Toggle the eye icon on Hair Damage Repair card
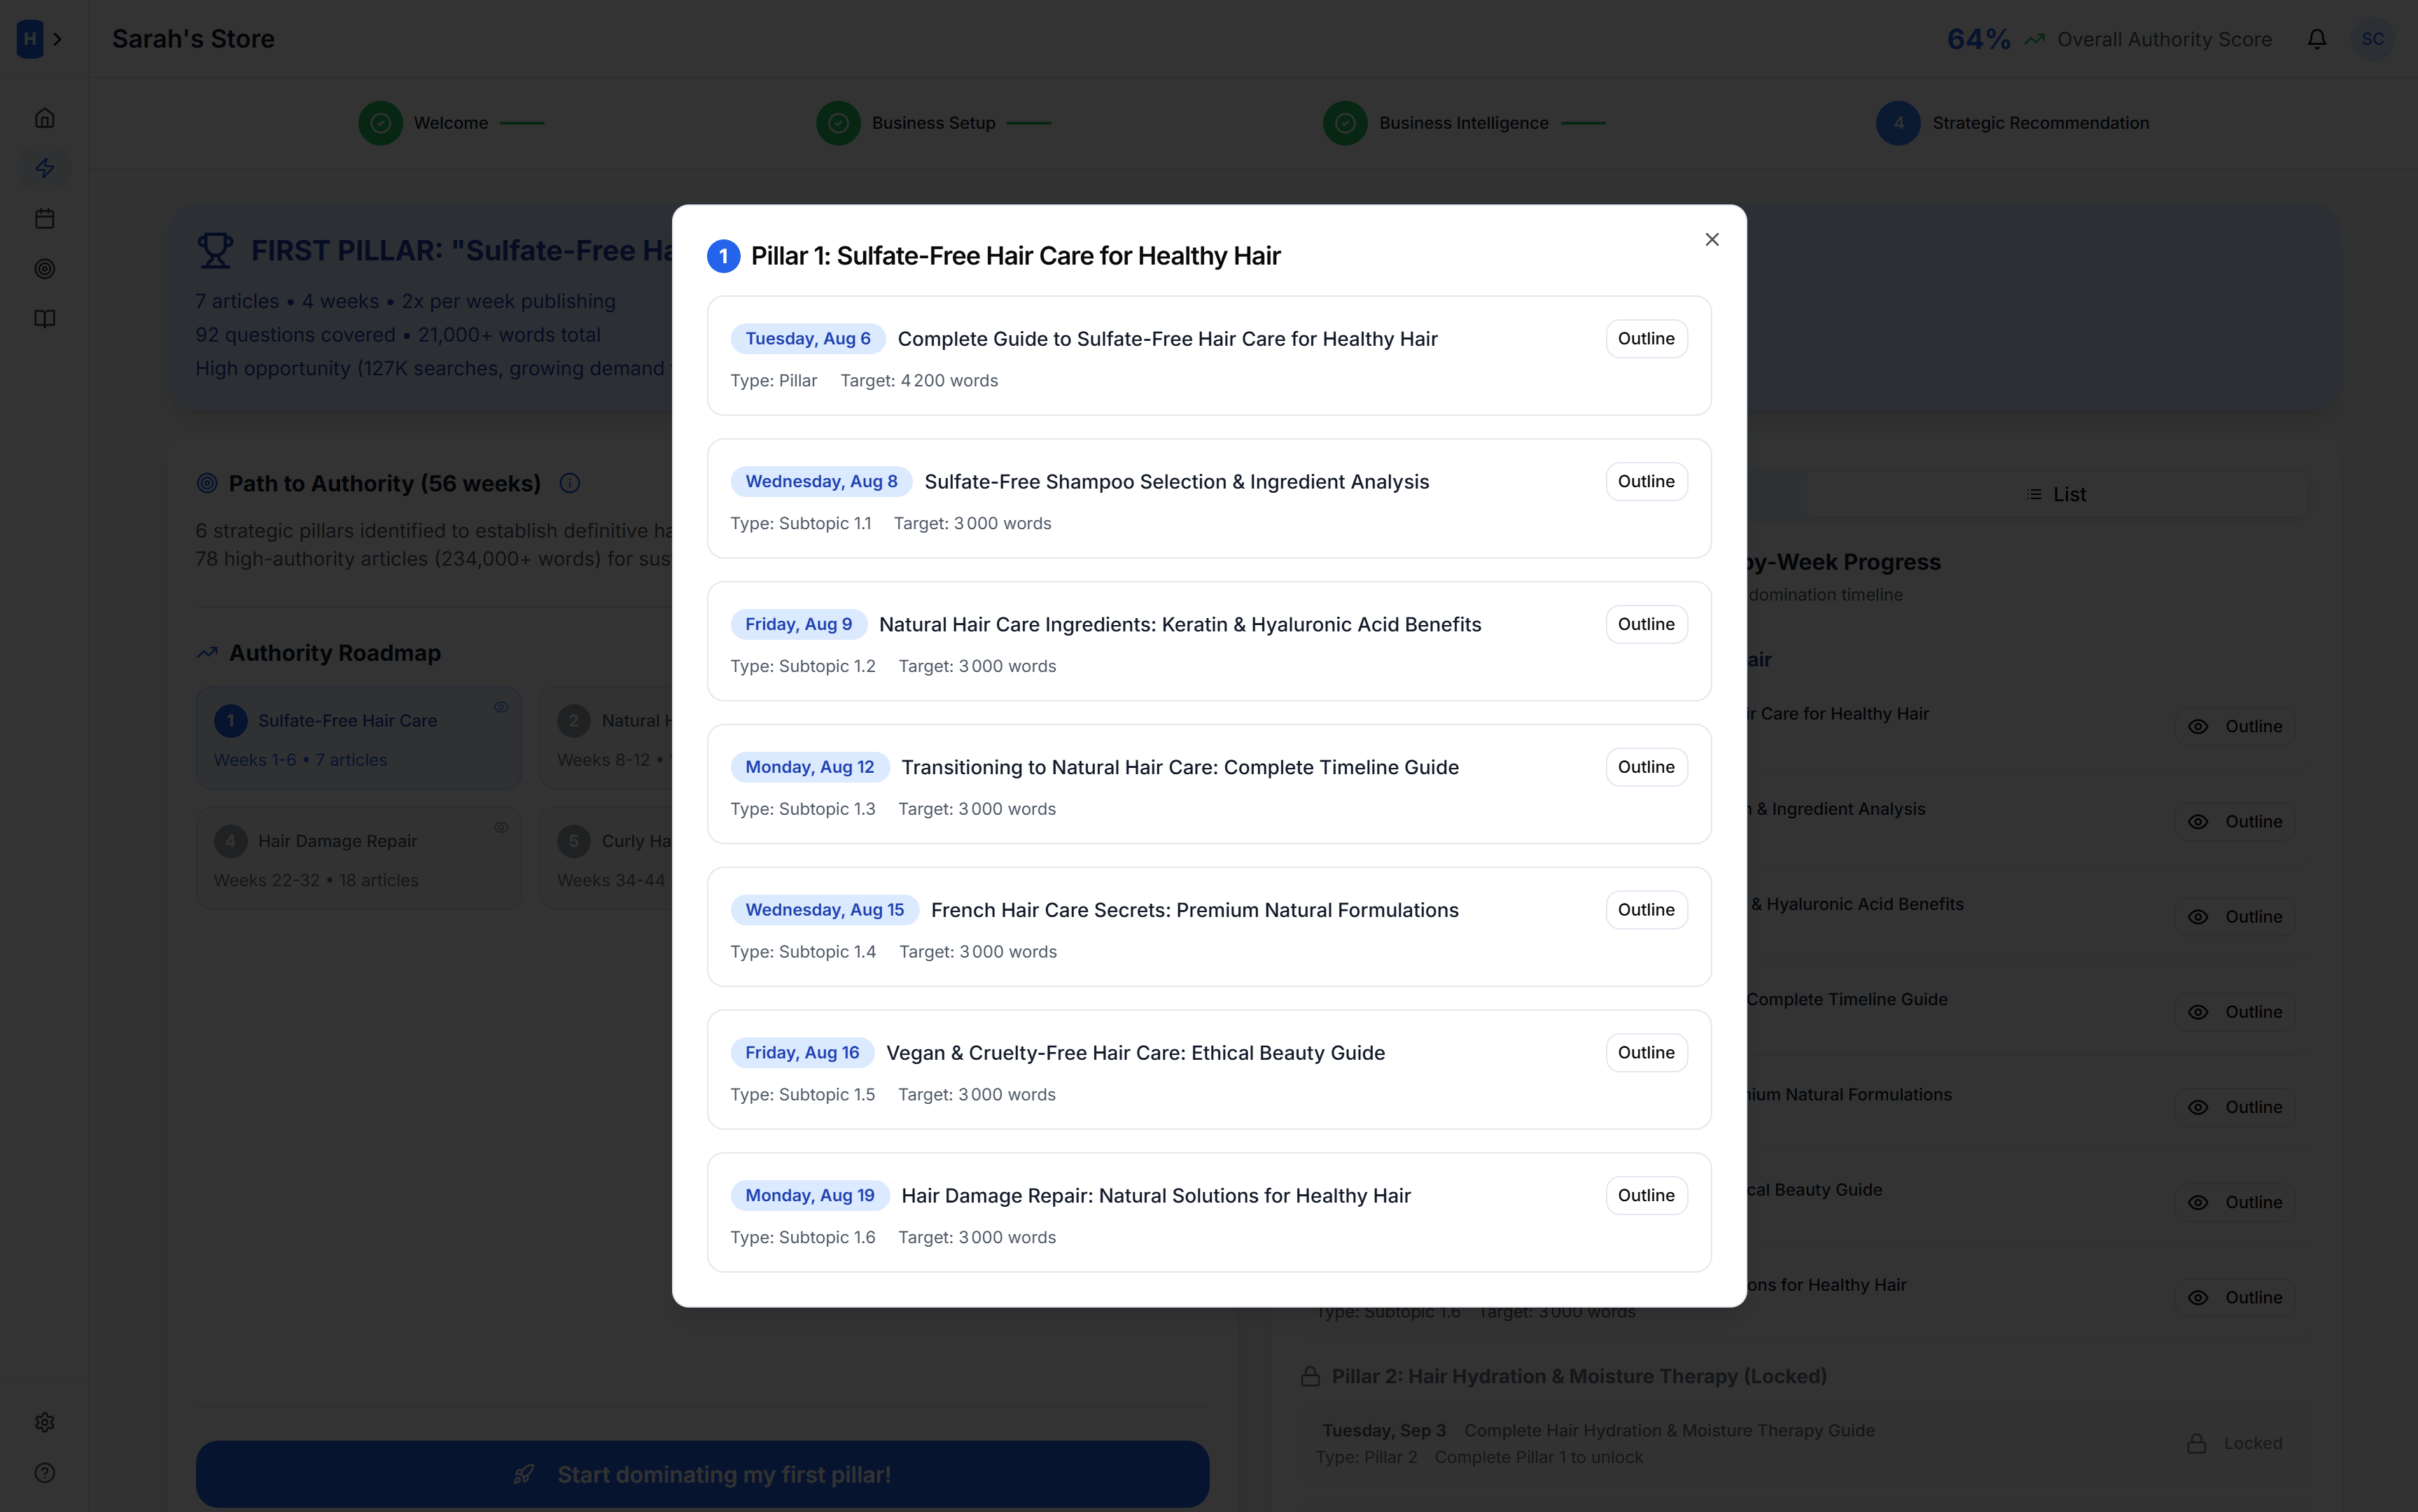 coord(501,827)
